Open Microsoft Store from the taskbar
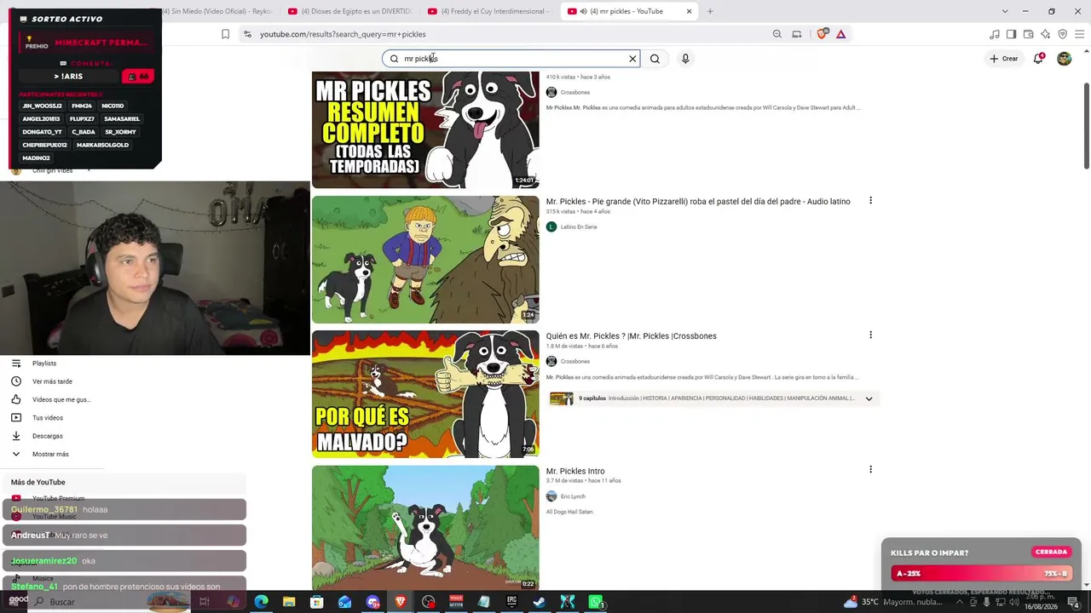The image size is (1091, 613). tap(317, 602)
